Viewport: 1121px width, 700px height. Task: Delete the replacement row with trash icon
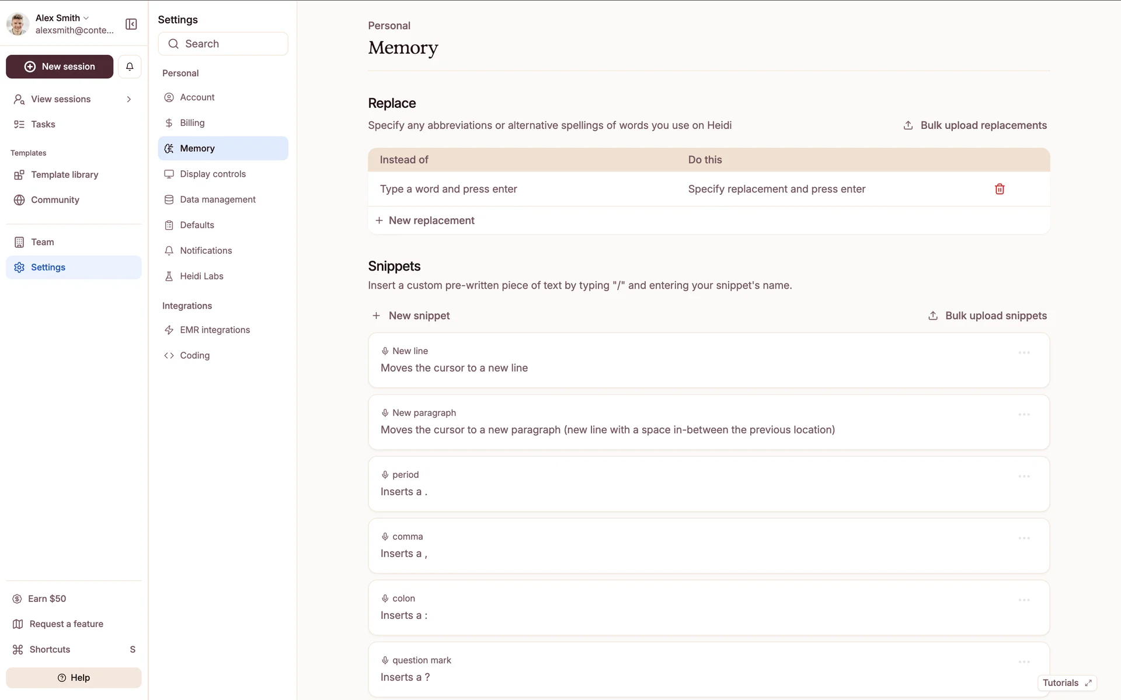999,189
